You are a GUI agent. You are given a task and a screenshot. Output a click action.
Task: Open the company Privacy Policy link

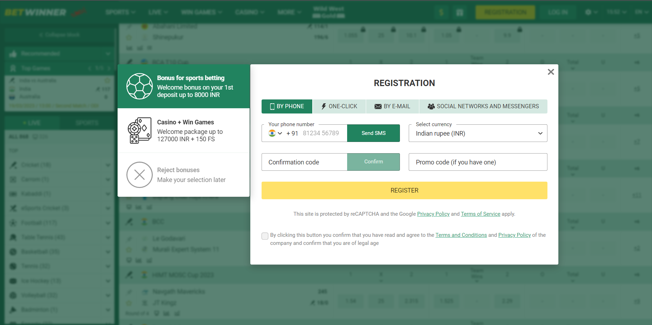pos(514,235)
